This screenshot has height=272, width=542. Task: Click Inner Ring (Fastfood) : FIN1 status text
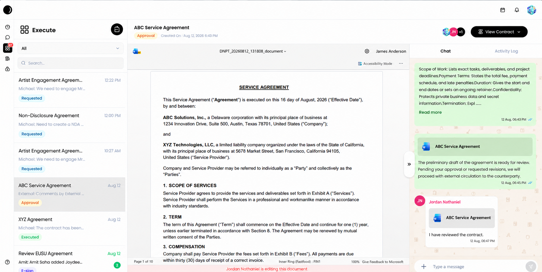pos(299,262)
